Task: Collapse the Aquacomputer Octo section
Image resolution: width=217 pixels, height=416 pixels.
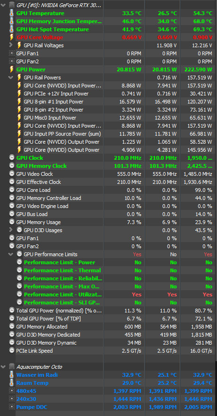Action: tap(3, 367)
